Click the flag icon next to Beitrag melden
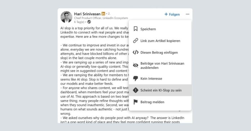Viewport: 251px width, 131px height. [x=136, y=102]
